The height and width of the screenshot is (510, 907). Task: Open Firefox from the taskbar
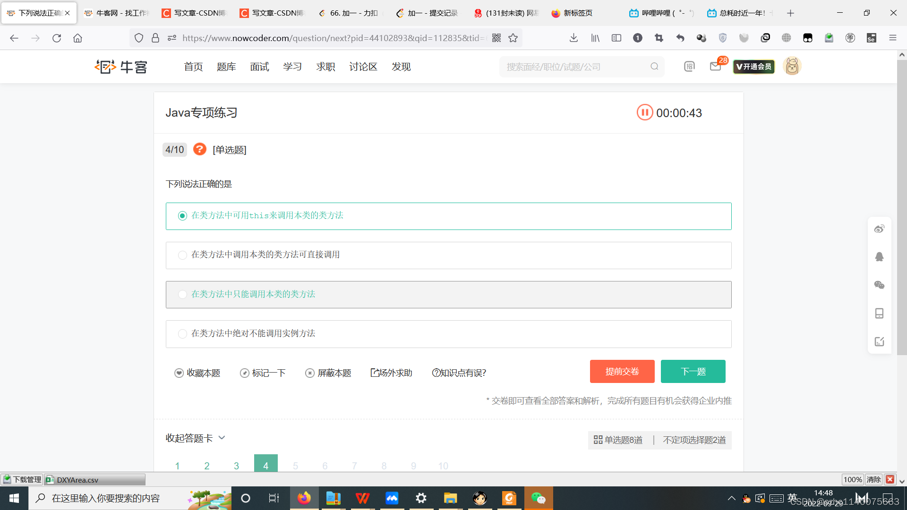304,498
